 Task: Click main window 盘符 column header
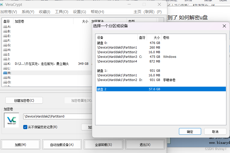[x=7, y=22]
